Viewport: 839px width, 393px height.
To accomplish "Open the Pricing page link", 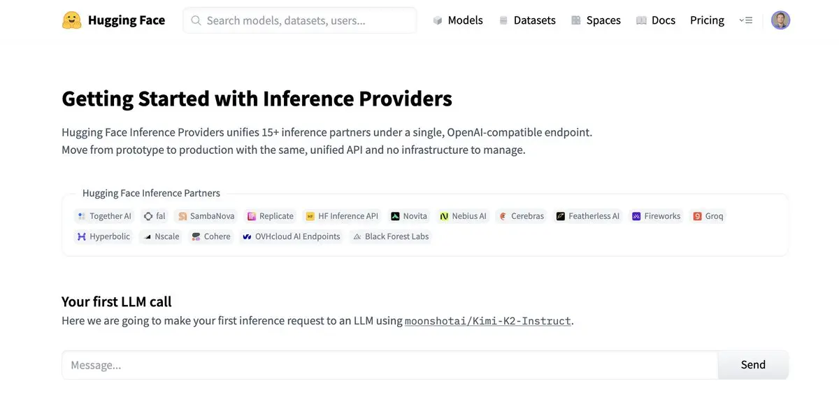I will (x=707, y=20).
